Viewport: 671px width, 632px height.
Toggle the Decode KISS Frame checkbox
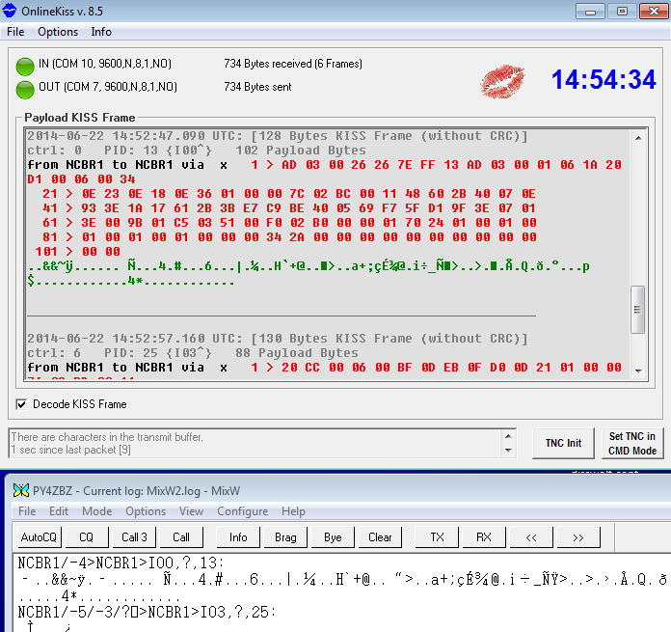point(21,404)
